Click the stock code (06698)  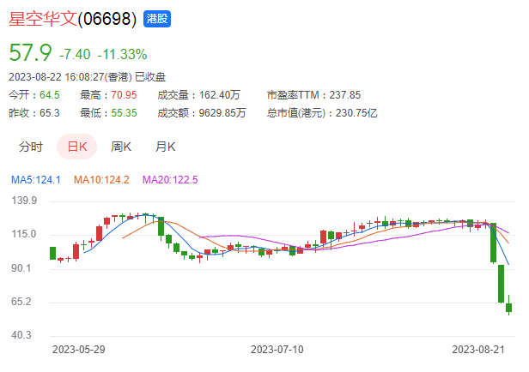pos(107,19)
